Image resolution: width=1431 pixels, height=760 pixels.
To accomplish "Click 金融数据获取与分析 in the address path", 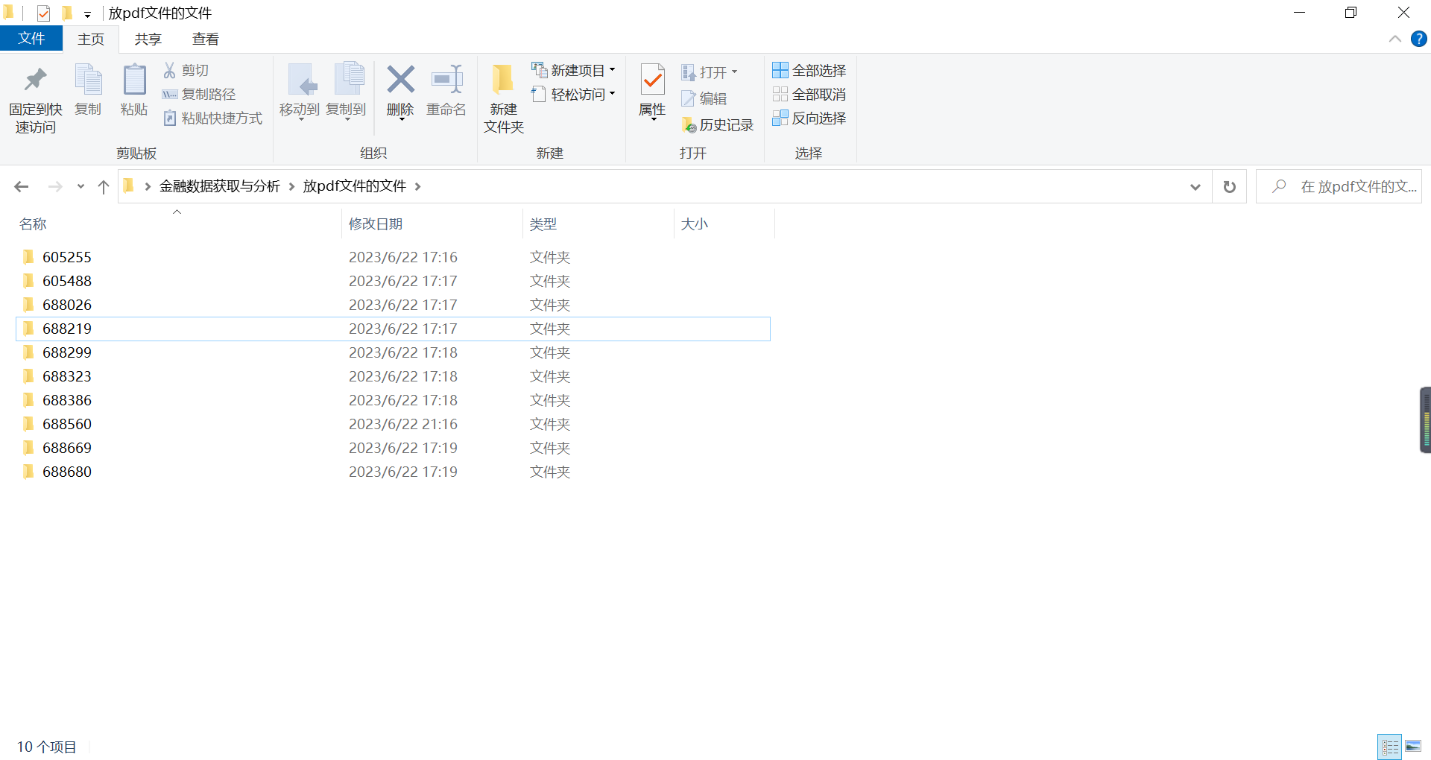I will point(220,186).
